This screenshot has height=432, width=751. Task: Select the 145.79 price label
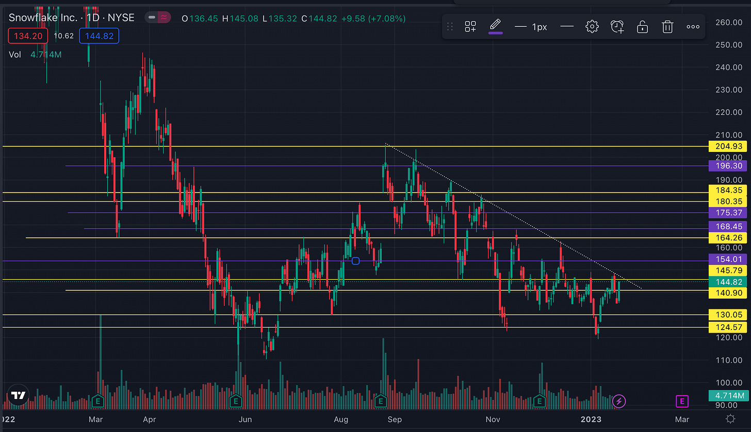[728, 270]
